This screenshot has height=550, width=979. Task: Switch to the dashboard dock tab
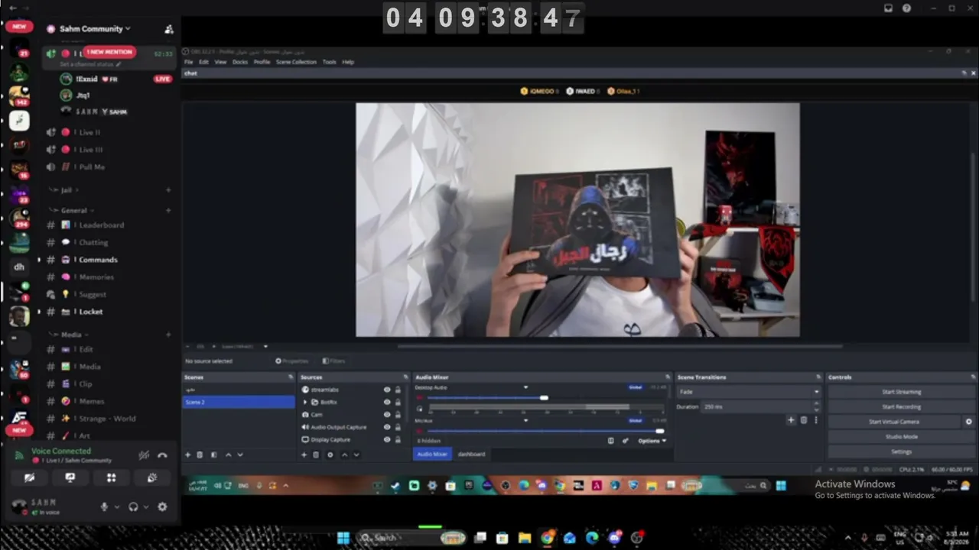coord(471,455)
